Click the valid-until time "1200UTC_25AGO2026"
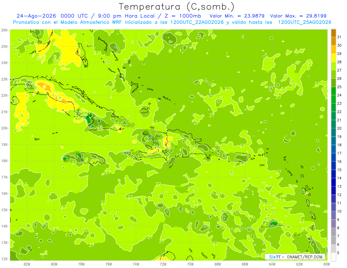The width and height of the screenshot is (347, 268). 304,22
